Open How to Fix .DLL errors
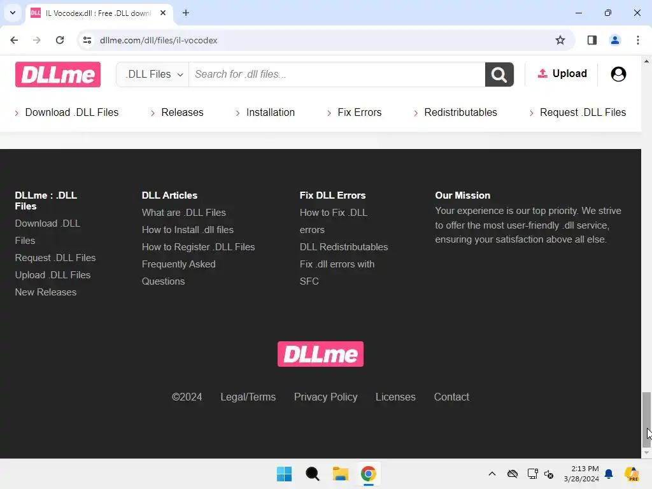 pos(334,221)
